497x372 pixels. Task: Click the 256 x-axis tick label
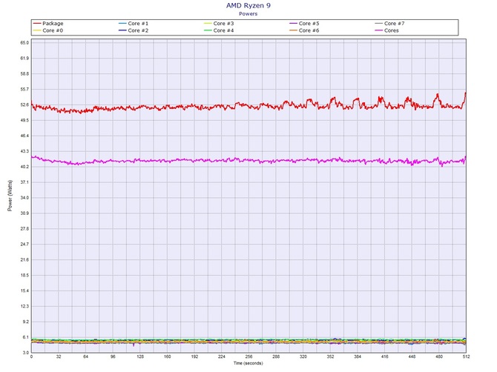249,356
